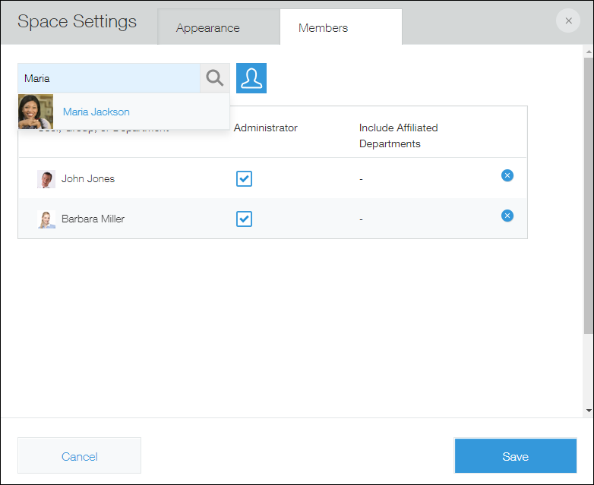Switch to the Appearance tab
This screenshot has width=594, height=485.
pyautogui.click(x=207, y=28)
